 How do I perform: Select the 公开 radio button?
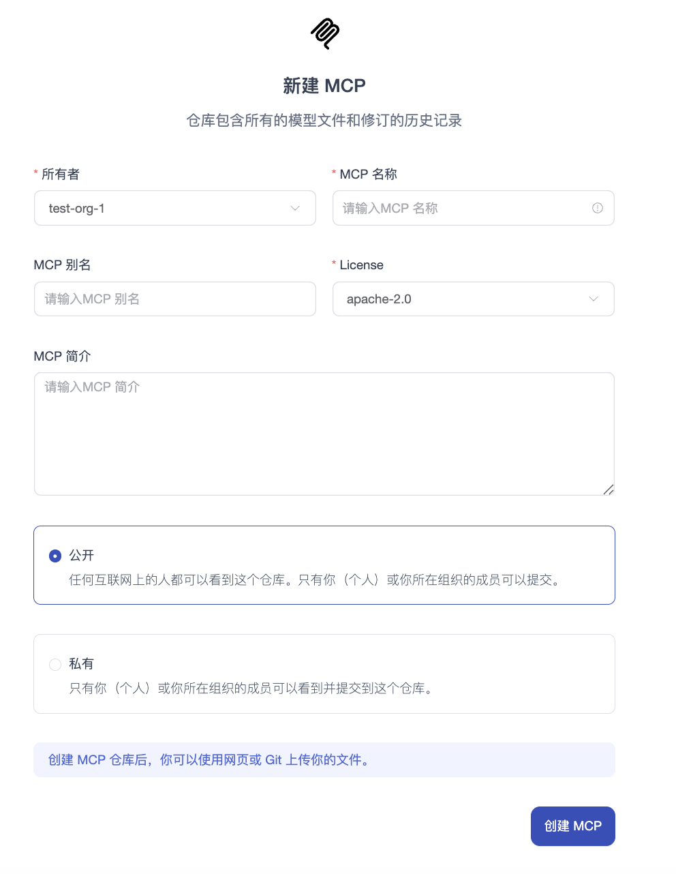[55, 556]
